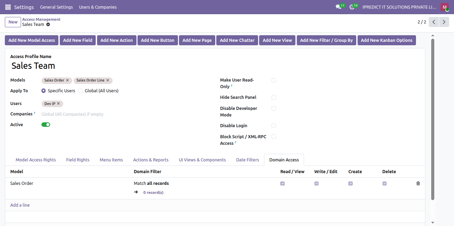Enable Hide Search Panel checkbox
This screenshot has width=454, height=226.
click(274, 97)
